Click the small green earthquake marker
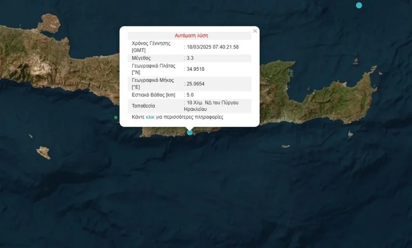The width and height of the screenshot is (412, 248). (116, 118)
